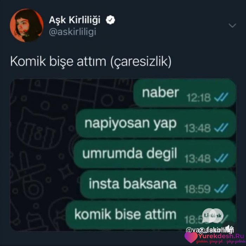Click the verified badge next to Aşk Kirliliği
Viewport: 246px width, 246px height.
[x=110, y=20]
